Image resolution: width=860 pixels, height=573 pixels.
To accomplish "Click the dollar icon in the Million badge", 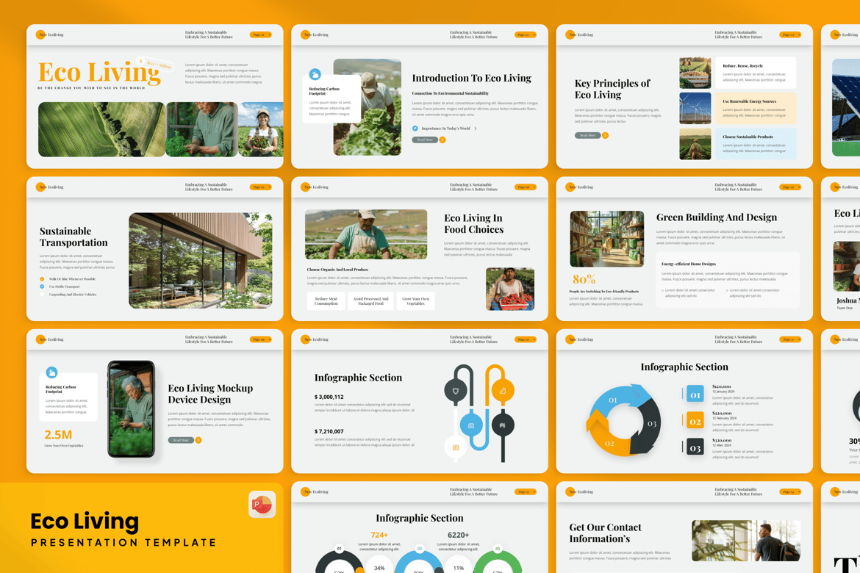I will point(141,61).
